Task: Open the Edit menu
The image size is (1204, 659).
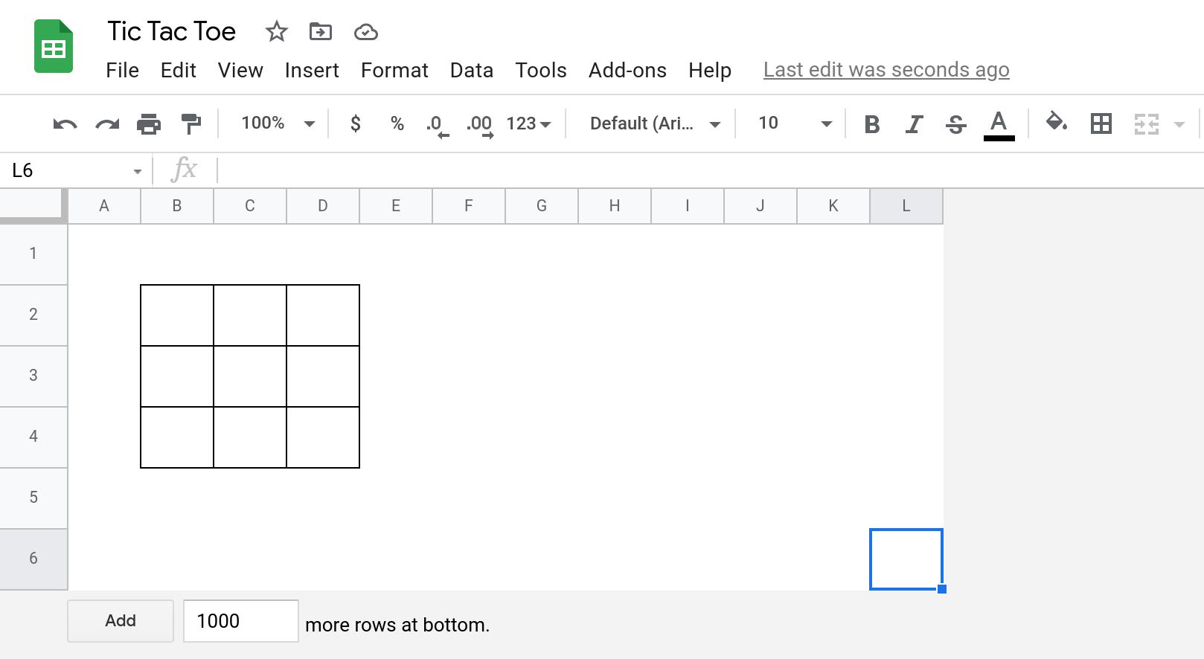Action: pos(179,71)
